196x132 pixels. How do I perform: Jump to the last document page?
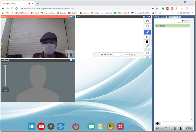111,55
